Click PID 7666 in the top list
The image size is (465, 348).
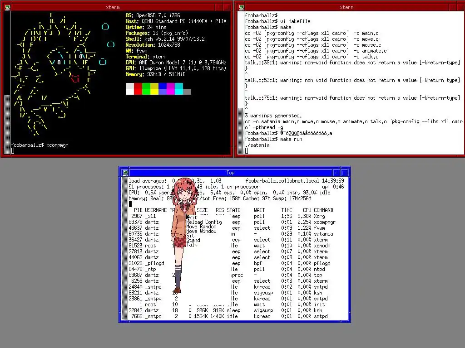[137, 316]
